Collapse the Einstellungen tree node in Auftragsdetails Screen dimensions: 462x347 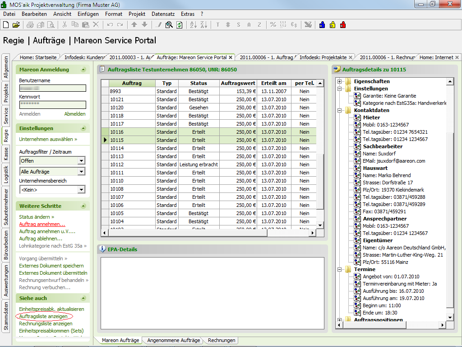339,89
